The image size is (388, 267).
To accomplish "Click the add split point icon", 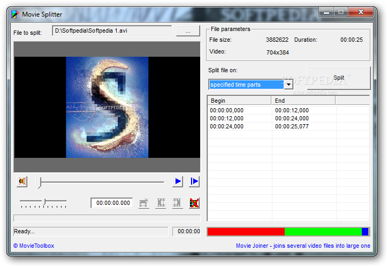I will (x=144, y=203).
